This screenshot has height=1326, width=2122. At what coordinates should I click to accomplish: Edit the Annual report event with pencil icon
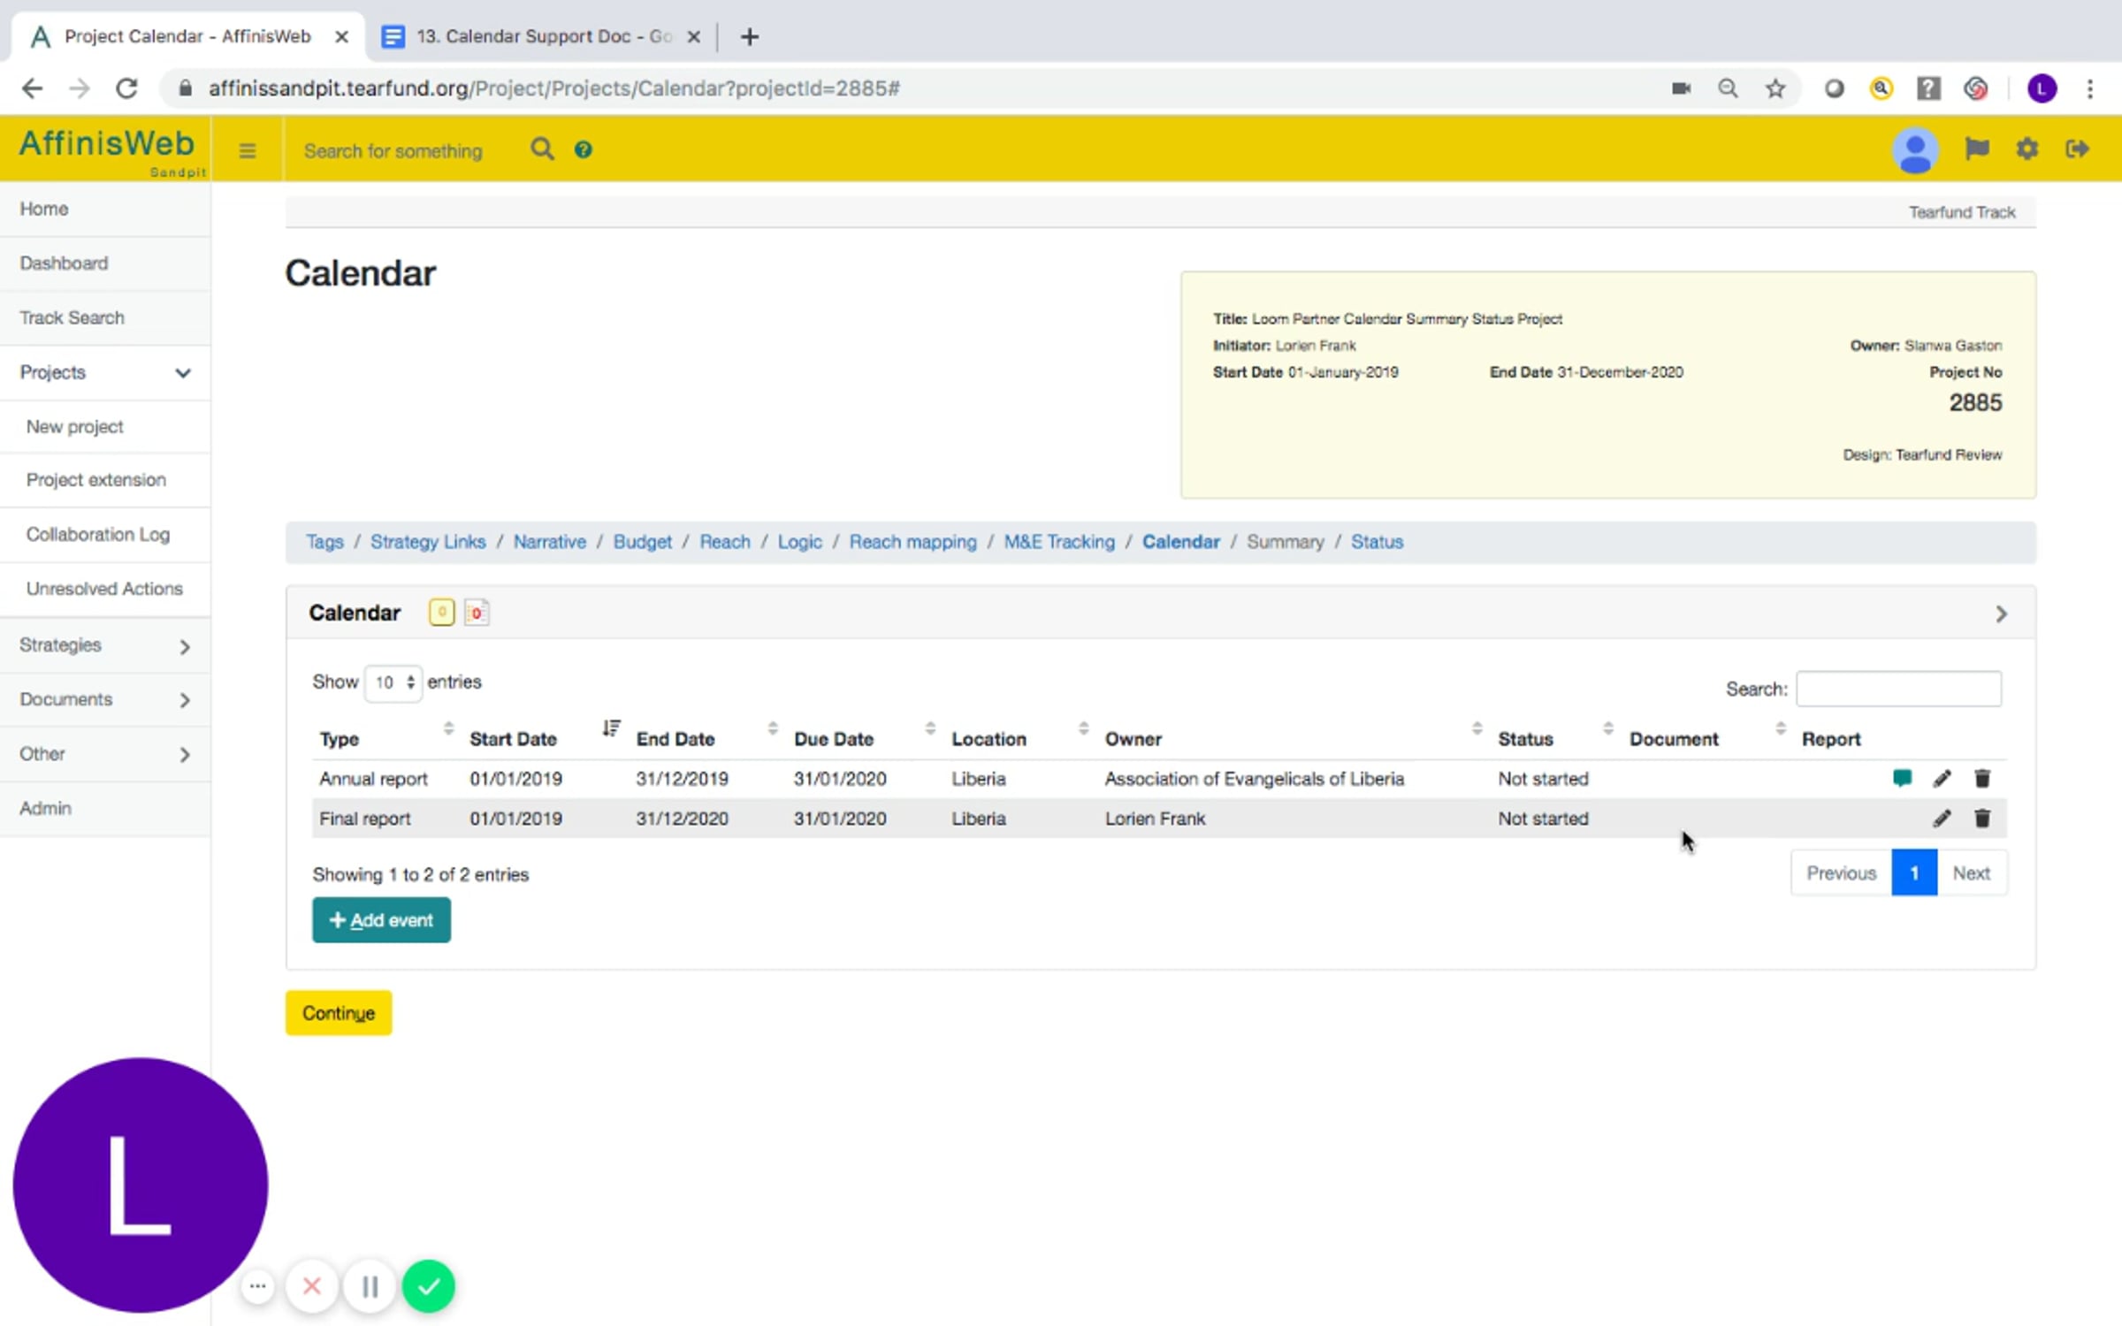click(1942, 778)
